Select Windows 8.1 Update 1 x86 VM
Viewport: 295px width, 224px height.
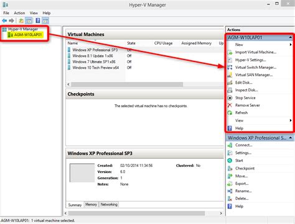tap(93, 56)
